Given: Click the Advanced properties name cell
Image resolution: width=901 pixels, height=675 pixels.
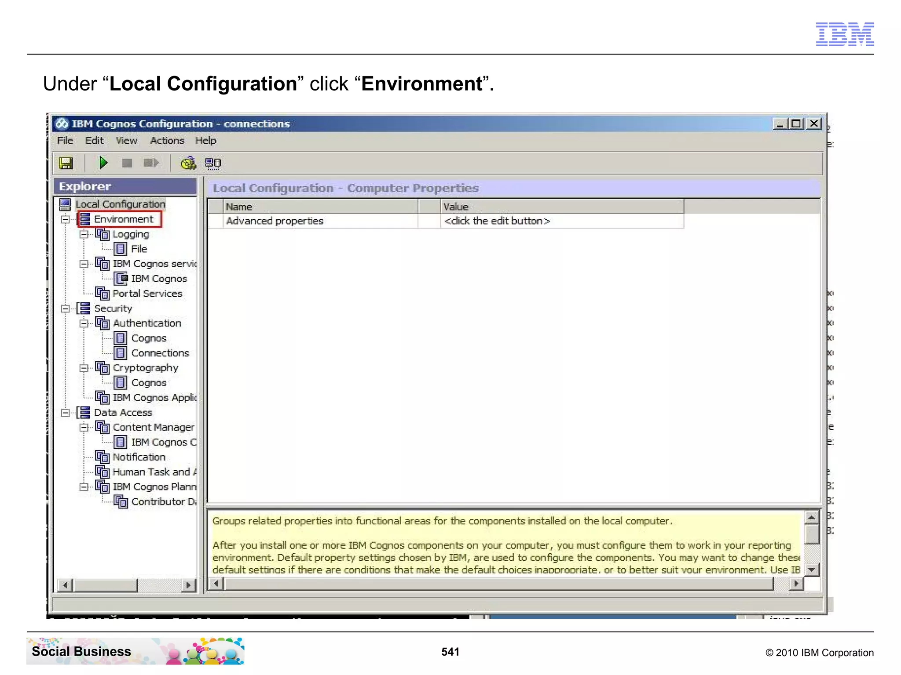Looking at the screenshot, I should click(x=321, y=221).
